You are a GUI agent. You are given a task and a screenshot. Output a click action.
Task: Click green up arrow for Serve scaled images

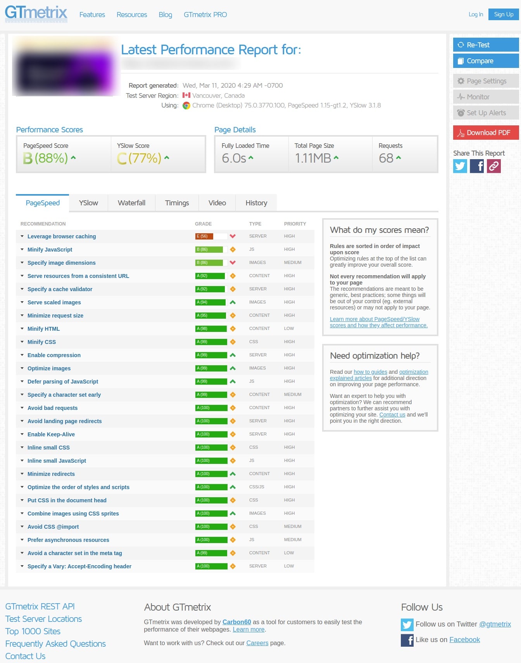[x=233, y=302]
